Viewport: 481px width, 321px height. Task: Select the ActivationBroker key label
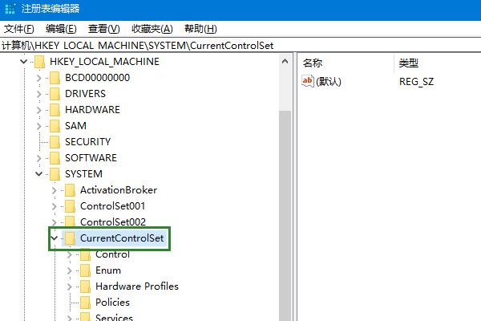(119, 190)
